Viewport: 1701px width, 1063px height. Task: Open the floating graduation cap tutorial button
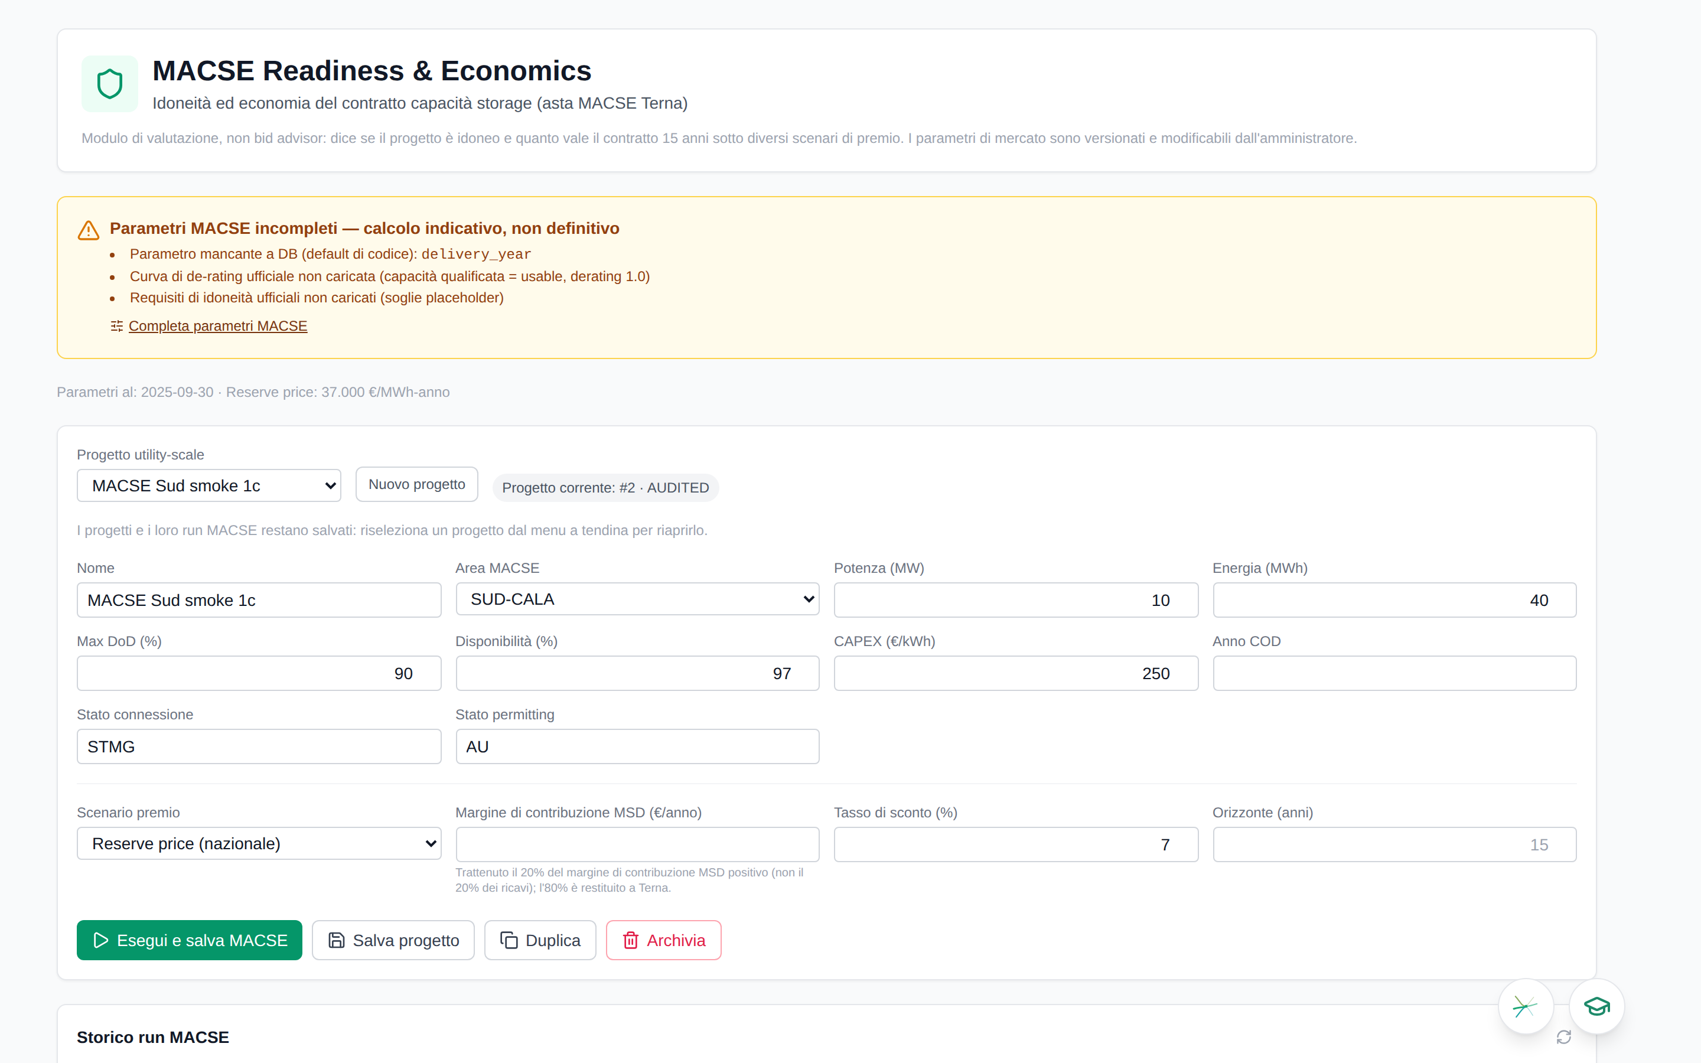[1596, 1006]
